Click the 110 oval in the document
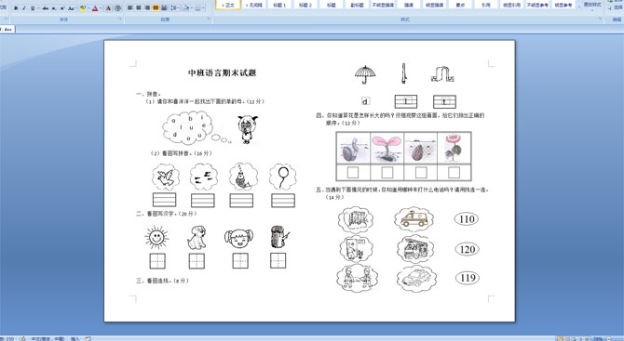 466,218
